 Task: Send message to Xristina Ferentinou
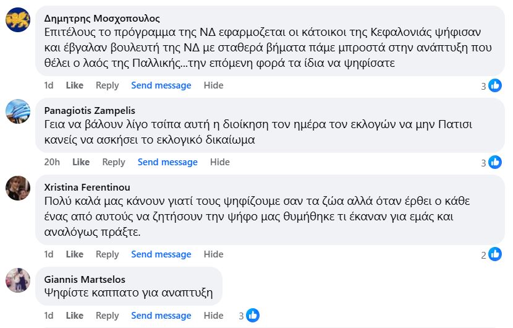click(161, 254)
